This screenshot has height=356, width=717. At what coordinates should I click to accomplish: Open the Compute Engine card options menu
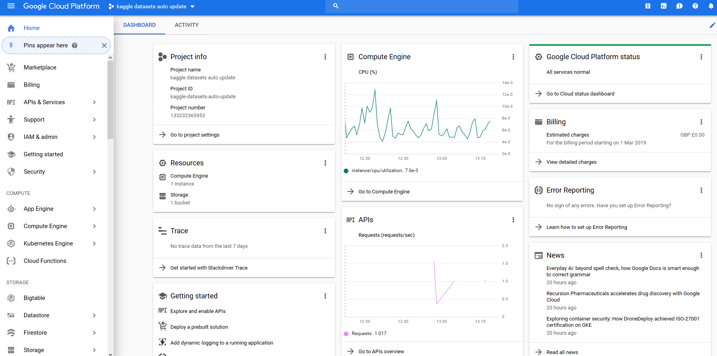513,56
